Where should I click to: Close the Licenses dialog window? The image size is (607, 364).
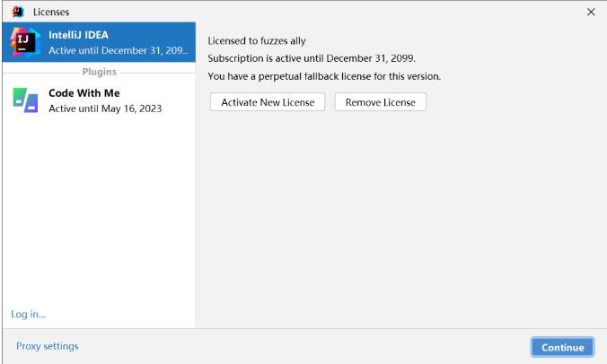590,11
